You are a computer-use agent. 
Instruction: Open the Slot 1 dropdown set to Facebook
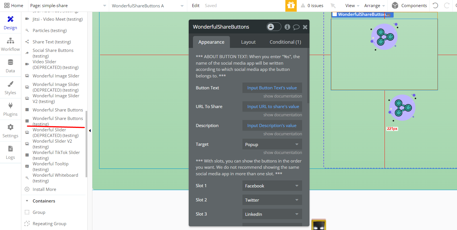point(272,186)
